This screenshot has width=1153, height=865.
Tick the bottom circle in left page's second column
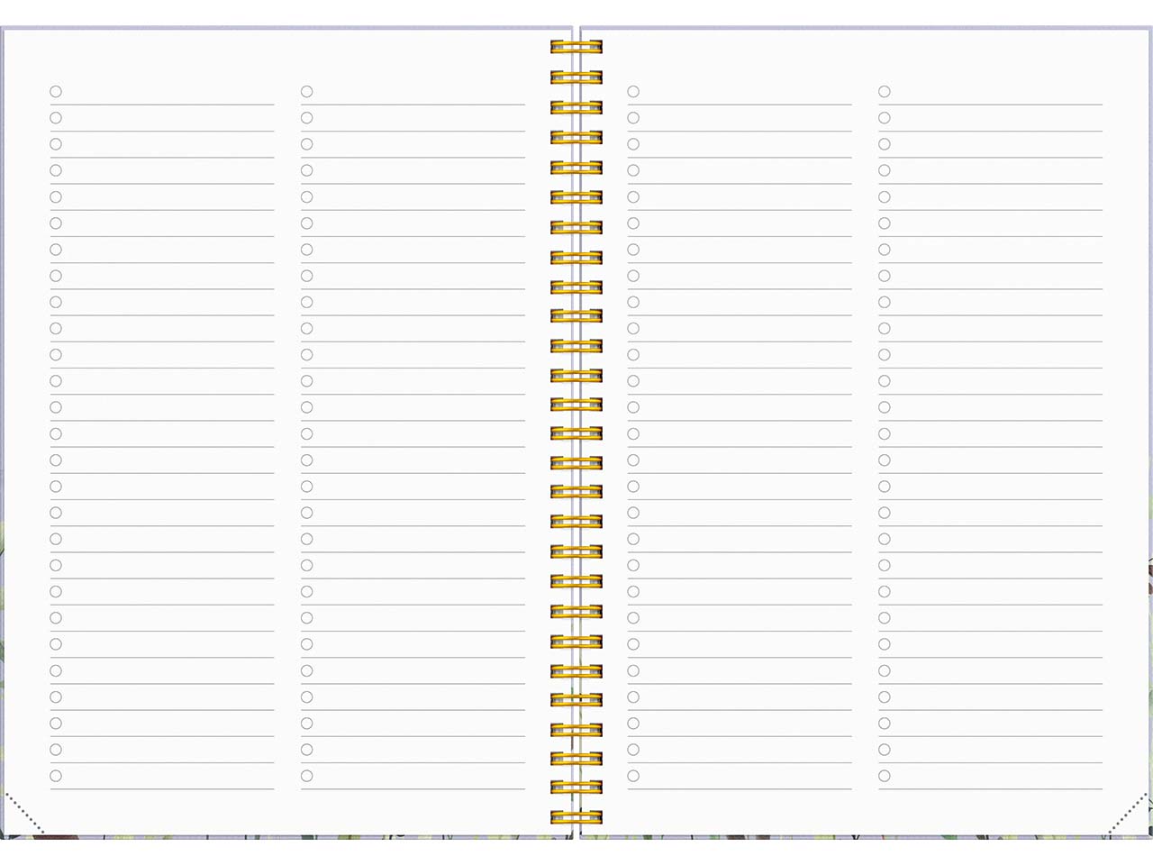coord(307,776)
